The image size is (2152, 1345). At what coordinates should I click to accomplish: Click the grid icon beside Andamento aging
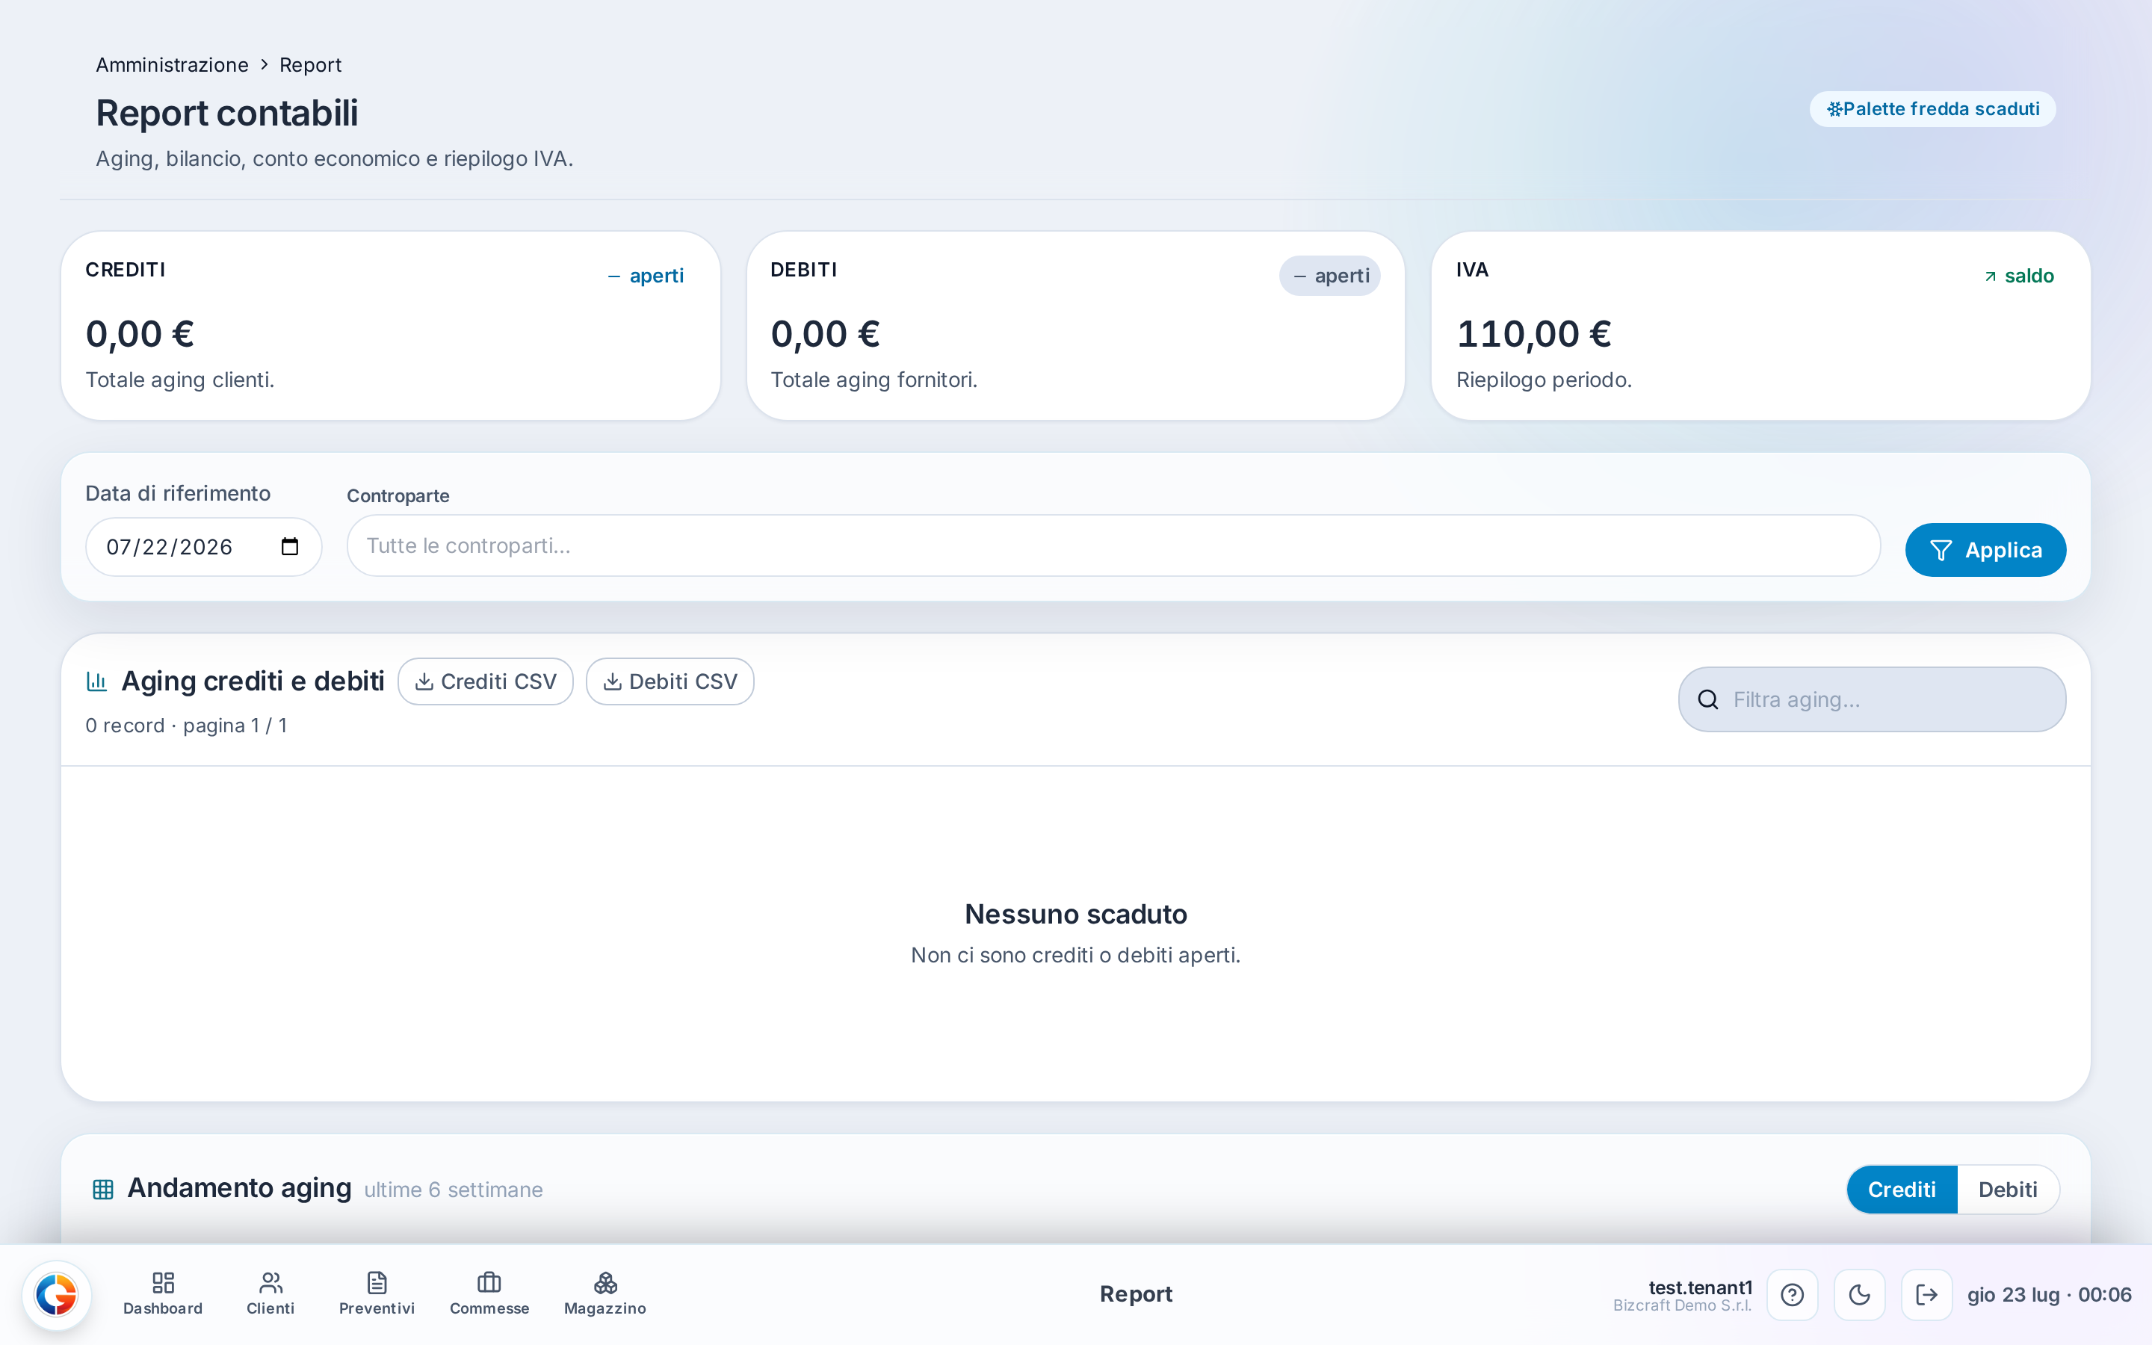coord(103,1190)
